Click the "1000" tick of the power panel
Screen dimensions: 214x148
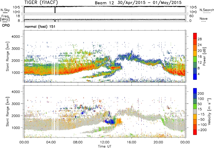click(16, 72)
